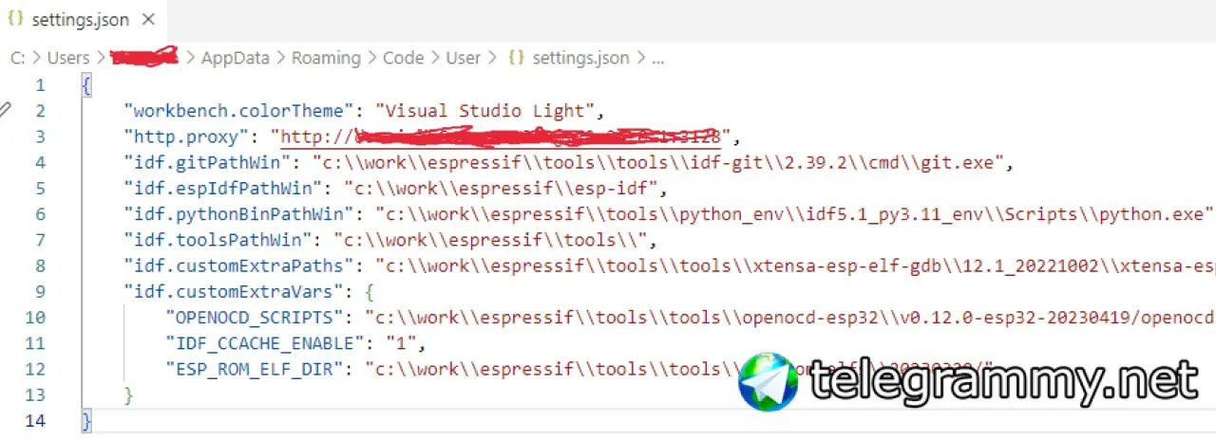Screen dimensions: 1216x439
Task: Close the settings.json tab
Action: (x=147, y=20)
